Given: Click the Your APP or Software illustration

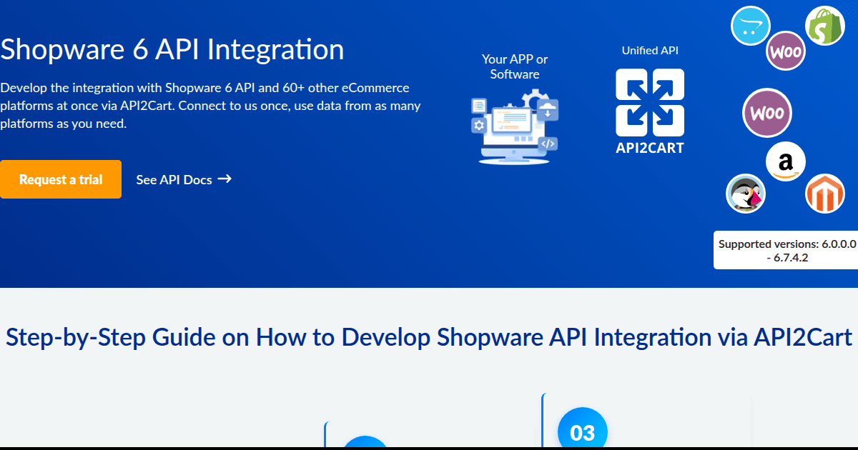Looking at the screenshot, I should [515, 126].
